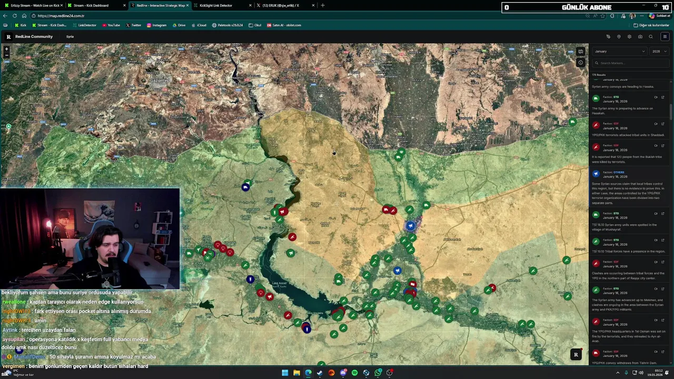The image size is (674, 379).
Task: Open File Explorer from the taskbar
Action: click(x=296, y=373)
